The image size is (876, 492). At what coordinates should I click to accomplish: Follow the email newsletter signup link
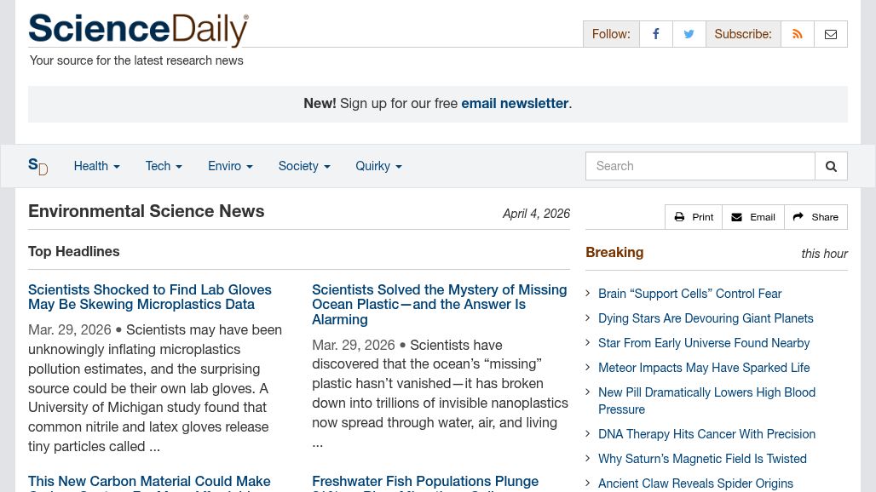(515, 103)
